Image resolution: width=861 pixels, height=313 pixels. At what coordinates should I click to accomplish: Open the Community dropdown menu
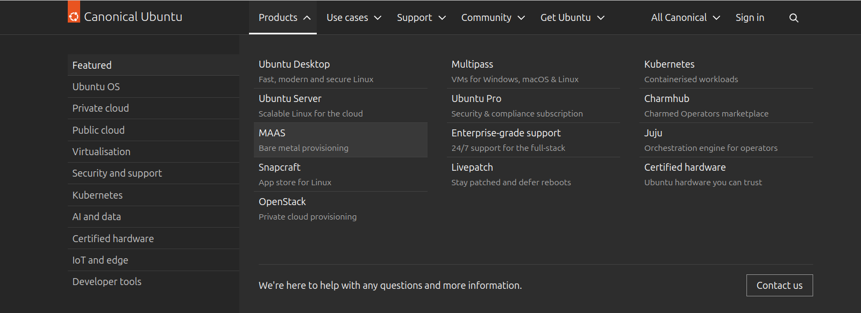pos(492,18)
